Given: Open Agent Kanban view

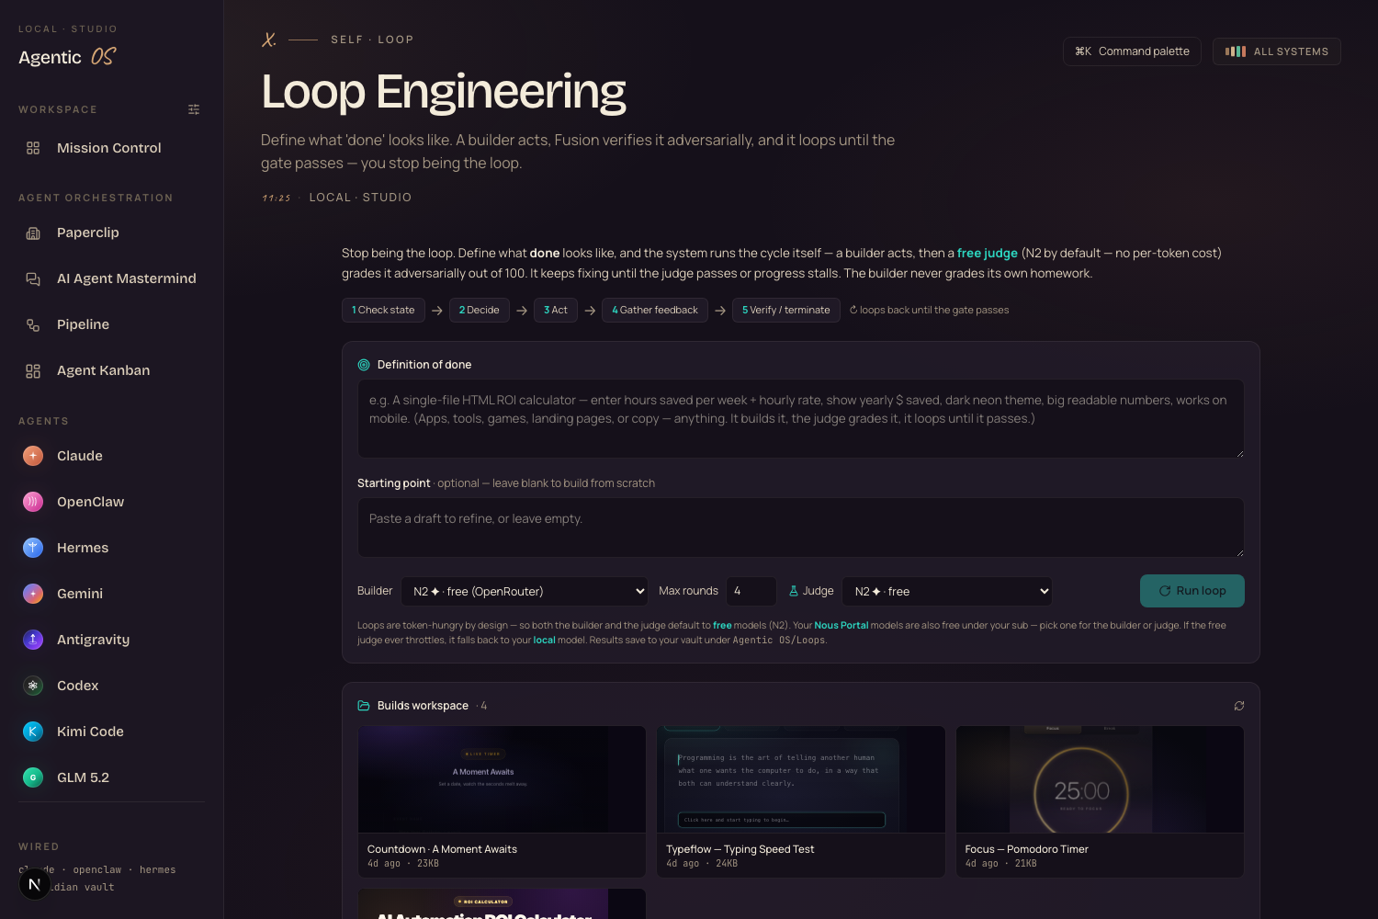Looking at the screenshot, I should 111,370.
